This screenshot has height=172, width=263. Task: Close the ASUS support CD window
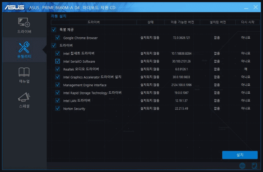[256, 7]
